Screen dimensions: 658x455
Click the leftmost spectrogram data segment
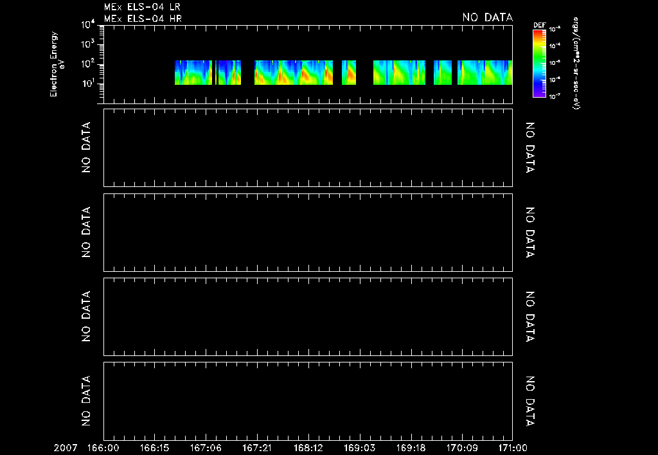(x=193, y=73)
